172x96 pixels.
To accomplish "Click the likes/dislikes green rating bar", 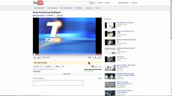I will (x=93, y=69).
